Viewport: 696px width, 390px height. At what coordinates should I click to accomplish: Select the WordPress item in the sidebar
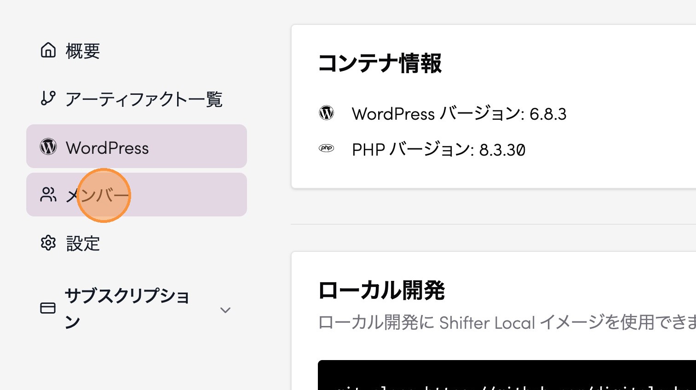[x=107, y=148]
